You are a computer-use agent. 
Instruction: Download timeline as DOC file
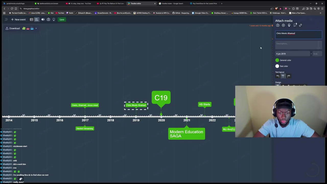point(32,28)
